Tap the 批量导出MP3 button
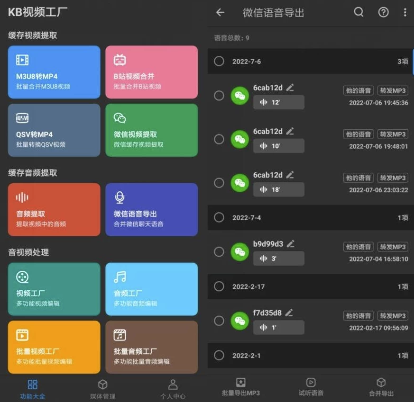Screen dimensions: 414x402 [x=241, y=388]
